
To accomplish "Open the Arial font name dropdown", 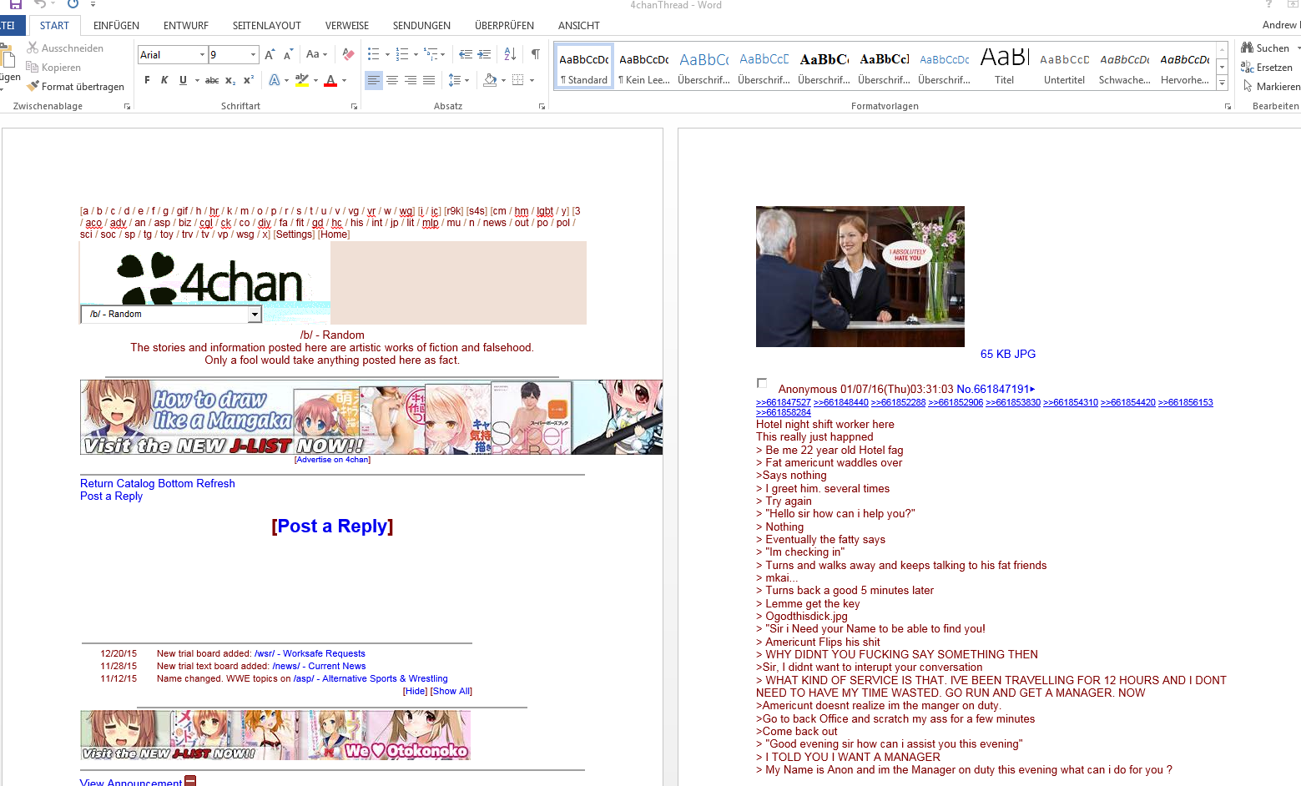I will click(x=202, y=55).
